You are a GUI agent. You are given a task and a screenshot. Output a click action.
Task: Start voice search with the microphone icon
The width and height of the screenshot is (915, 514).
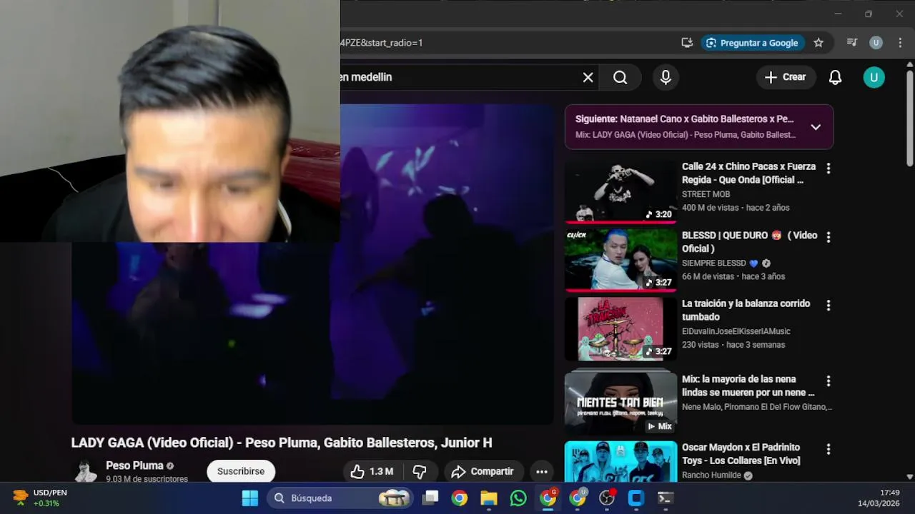(666, 77)
